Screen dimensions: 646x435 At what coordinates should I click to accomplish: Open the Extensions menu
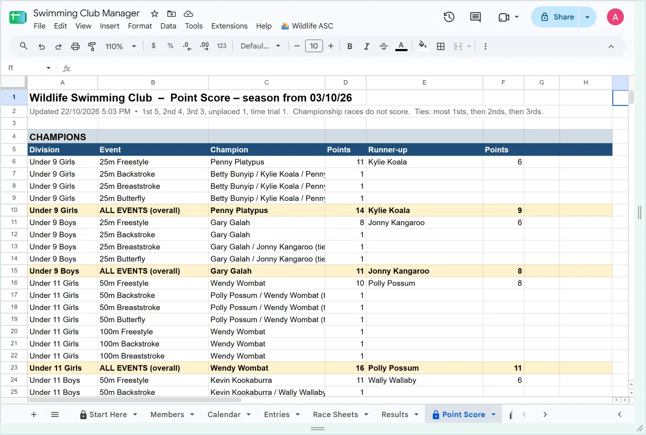[229, 26]
